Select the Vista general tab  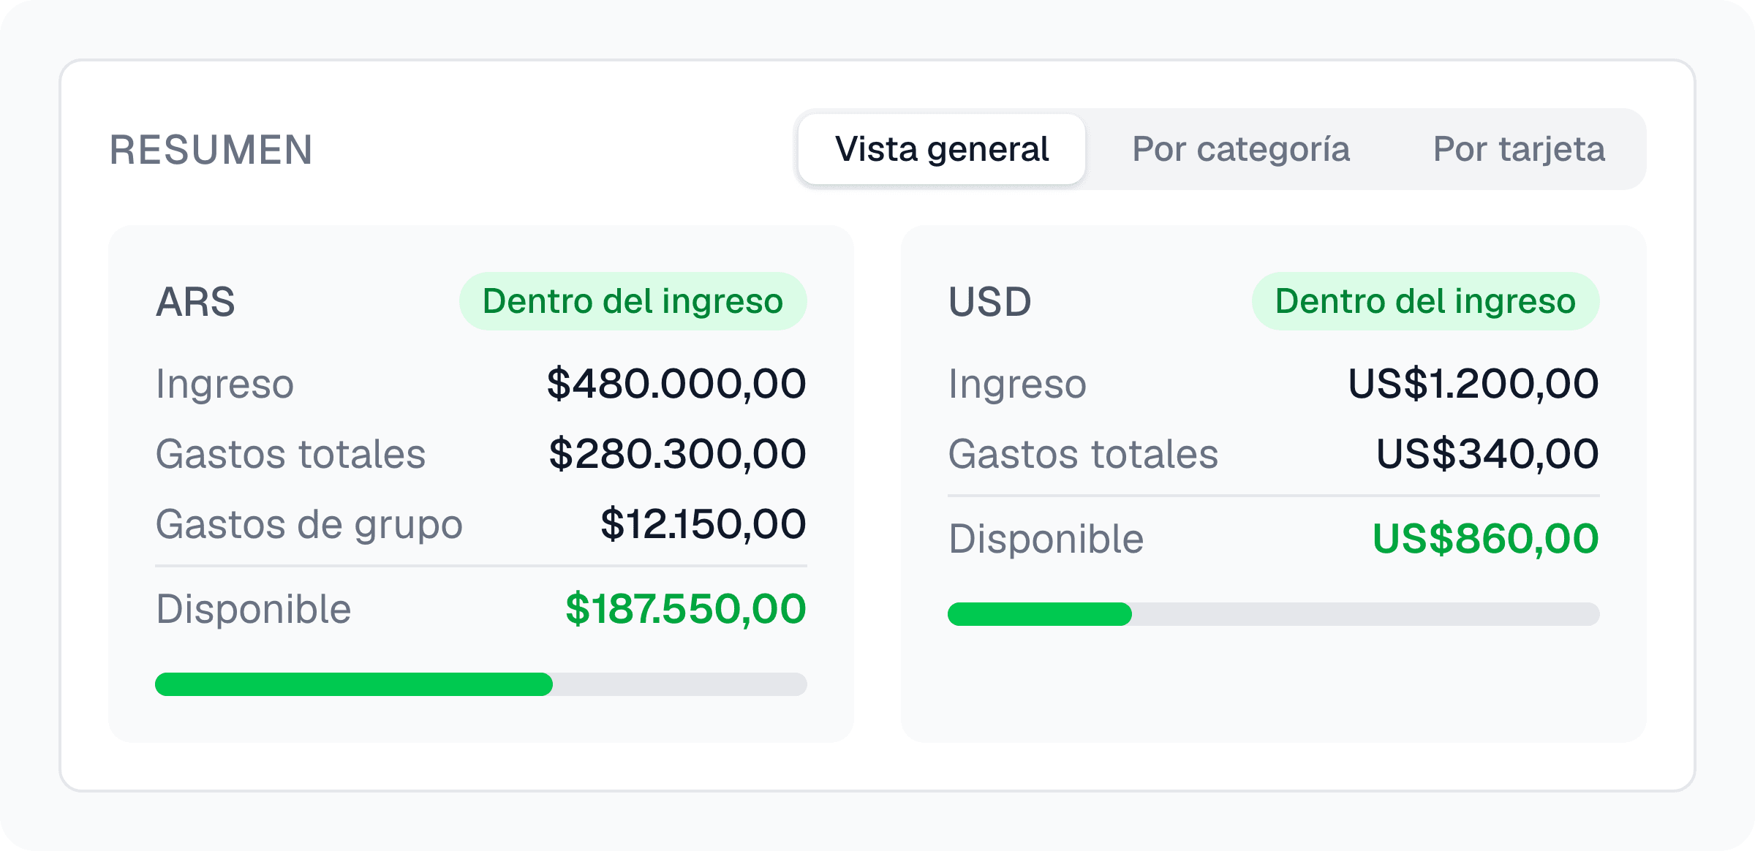pyautogui.click(x=942, y=149)
